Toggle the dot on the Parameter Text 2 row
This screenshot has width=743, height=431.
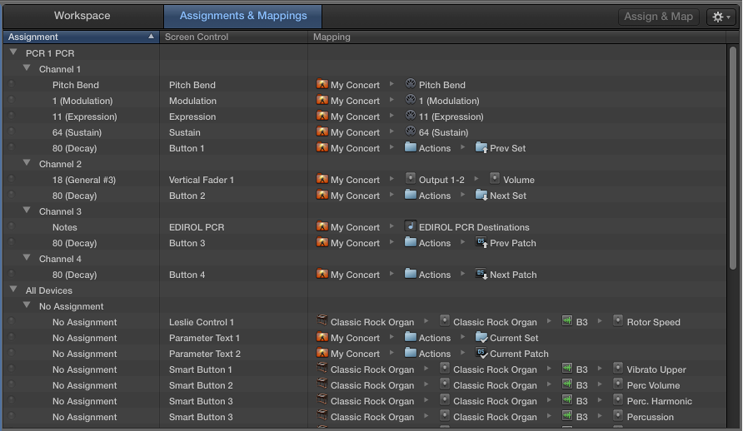pos(12,353)
